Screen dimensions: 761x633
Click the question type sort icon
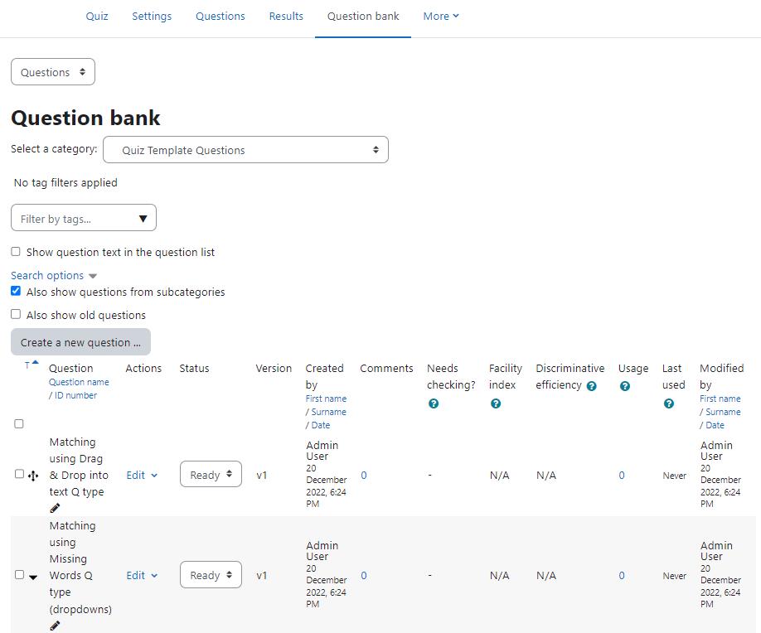point(31,365)
